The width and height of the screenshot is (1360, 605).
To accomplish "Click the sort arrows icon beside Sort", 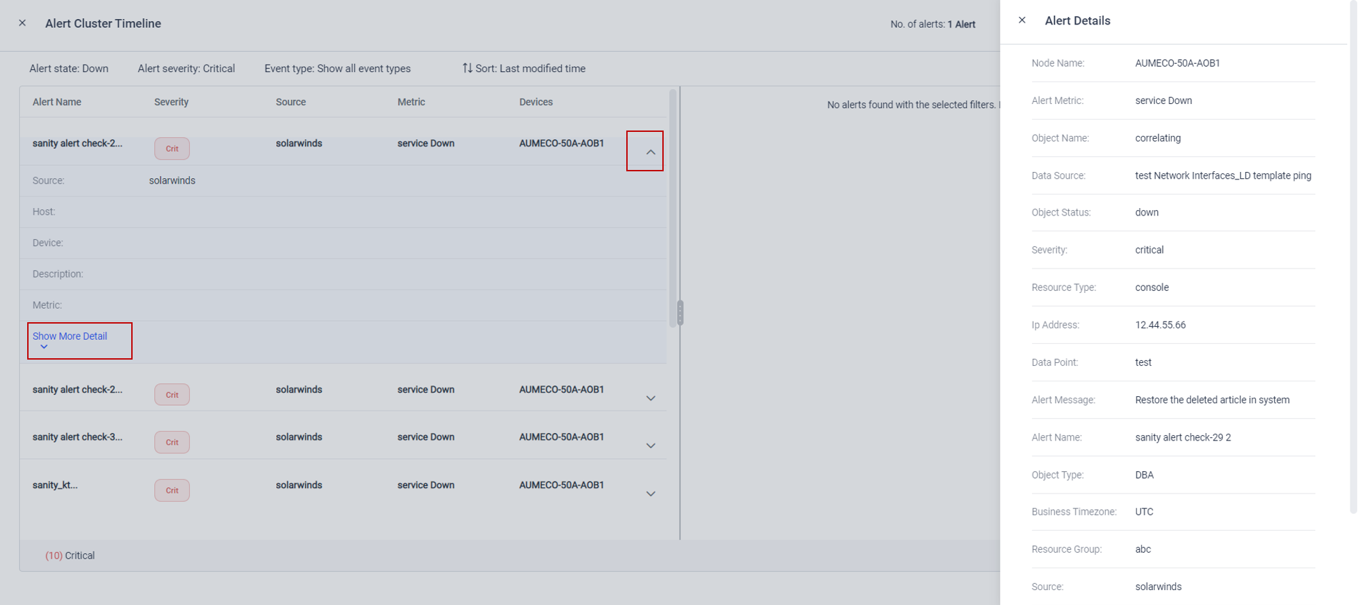I will 467,68.
